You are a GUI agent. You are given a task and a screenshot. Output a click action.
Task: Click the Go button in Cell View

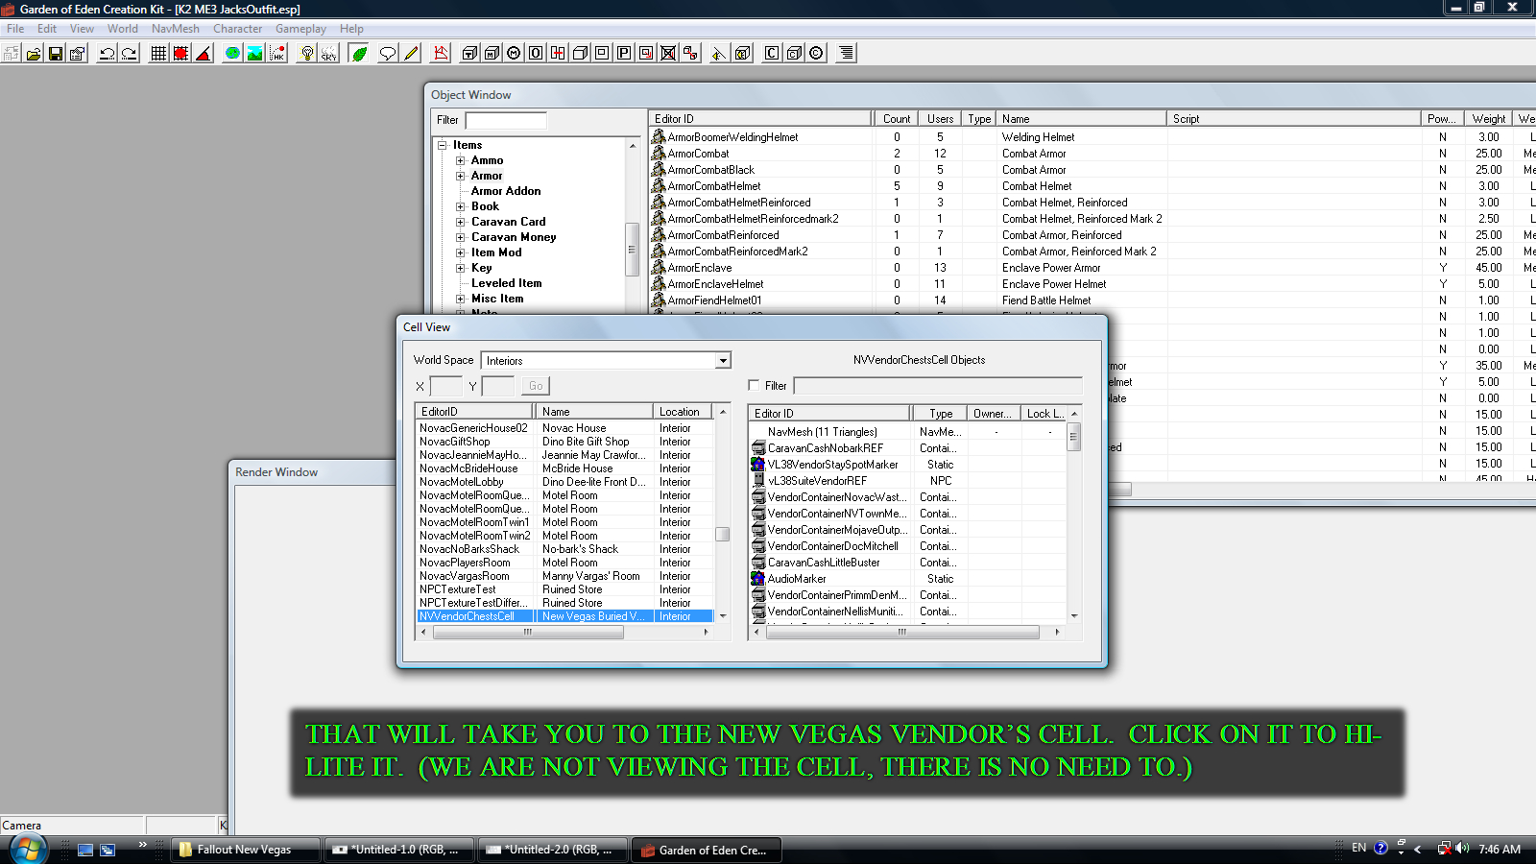click(x=536, y=386)
